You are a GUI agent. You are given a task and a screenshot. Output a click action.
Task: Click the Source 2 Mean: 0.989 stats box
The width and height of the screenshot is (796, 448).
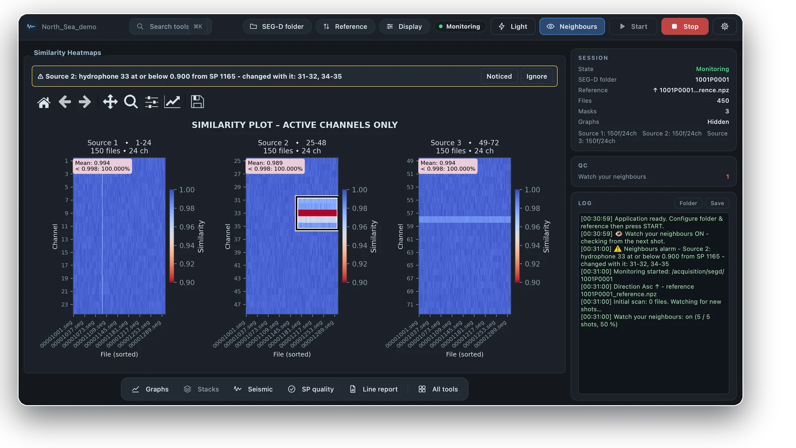tap(275, 166)
